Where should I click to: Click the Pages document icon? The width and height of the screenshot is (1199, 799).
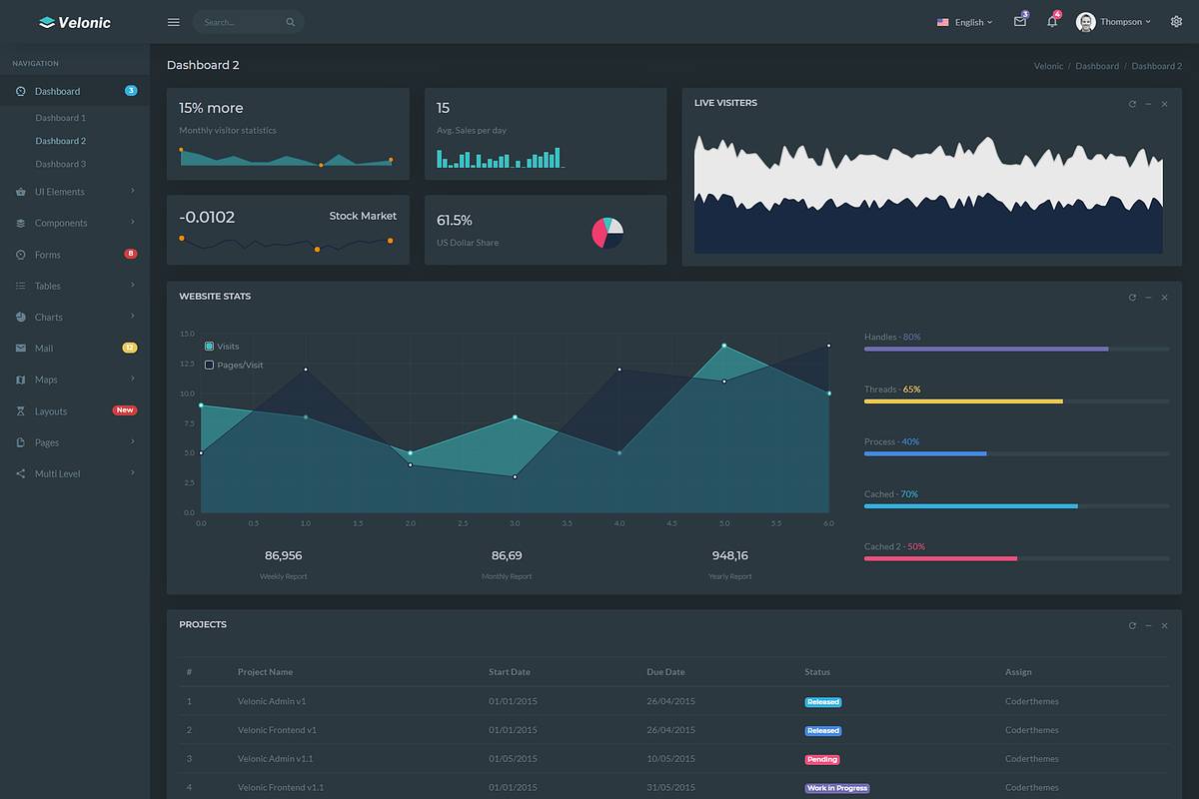21,442
